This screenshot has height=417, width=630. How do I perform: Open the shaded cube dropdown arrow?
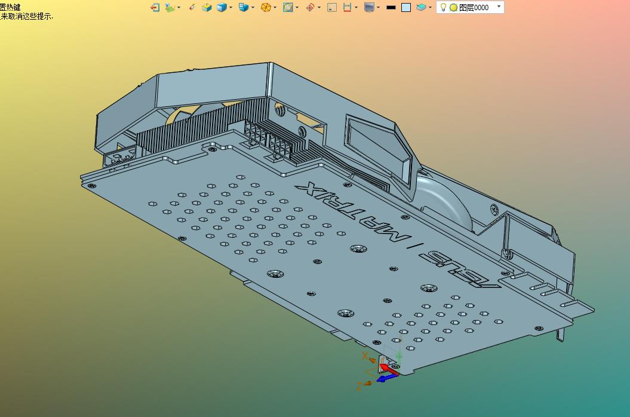pyautogui.click(x=231, y=7)
